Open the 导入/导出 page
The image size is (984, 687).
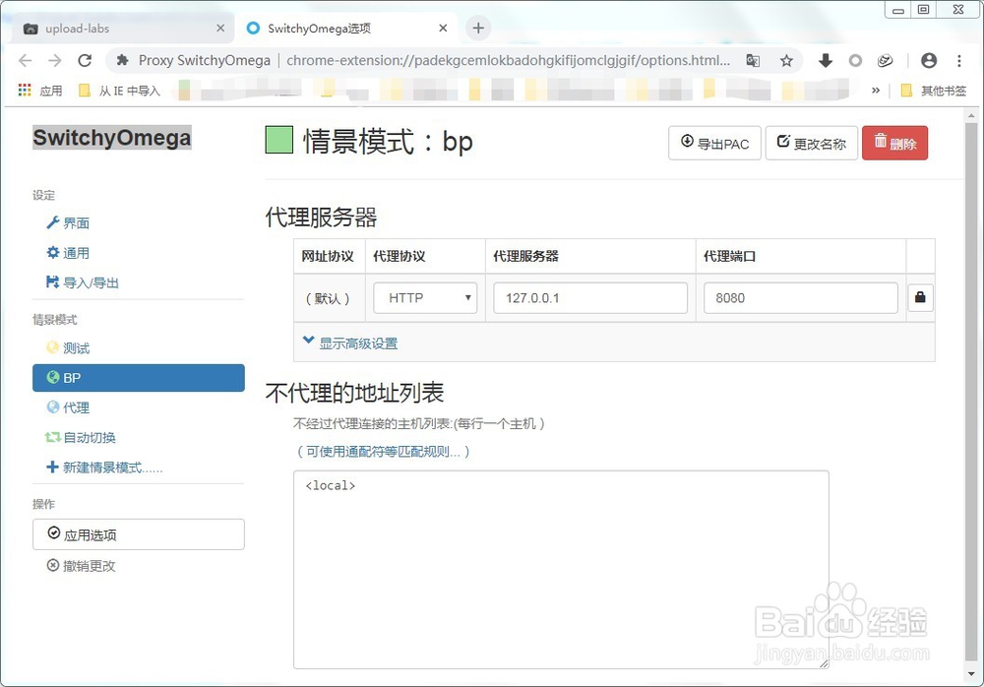point(83,282)
